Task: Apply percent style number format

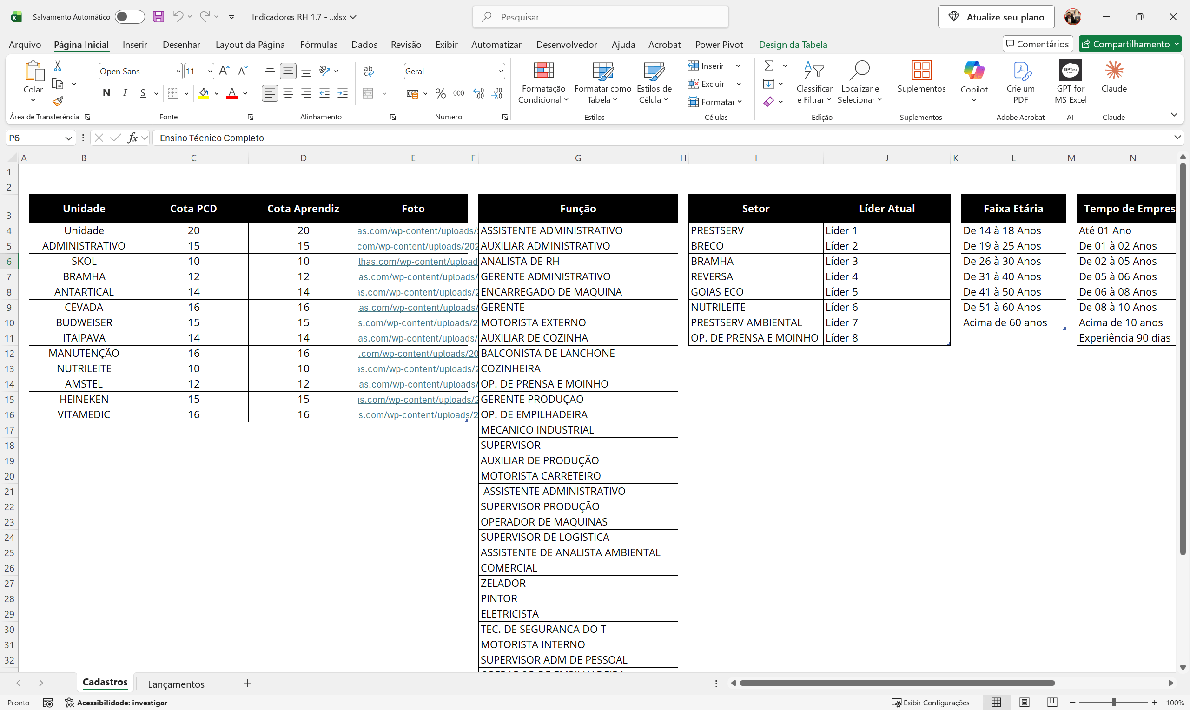Action: coord(441,93)
